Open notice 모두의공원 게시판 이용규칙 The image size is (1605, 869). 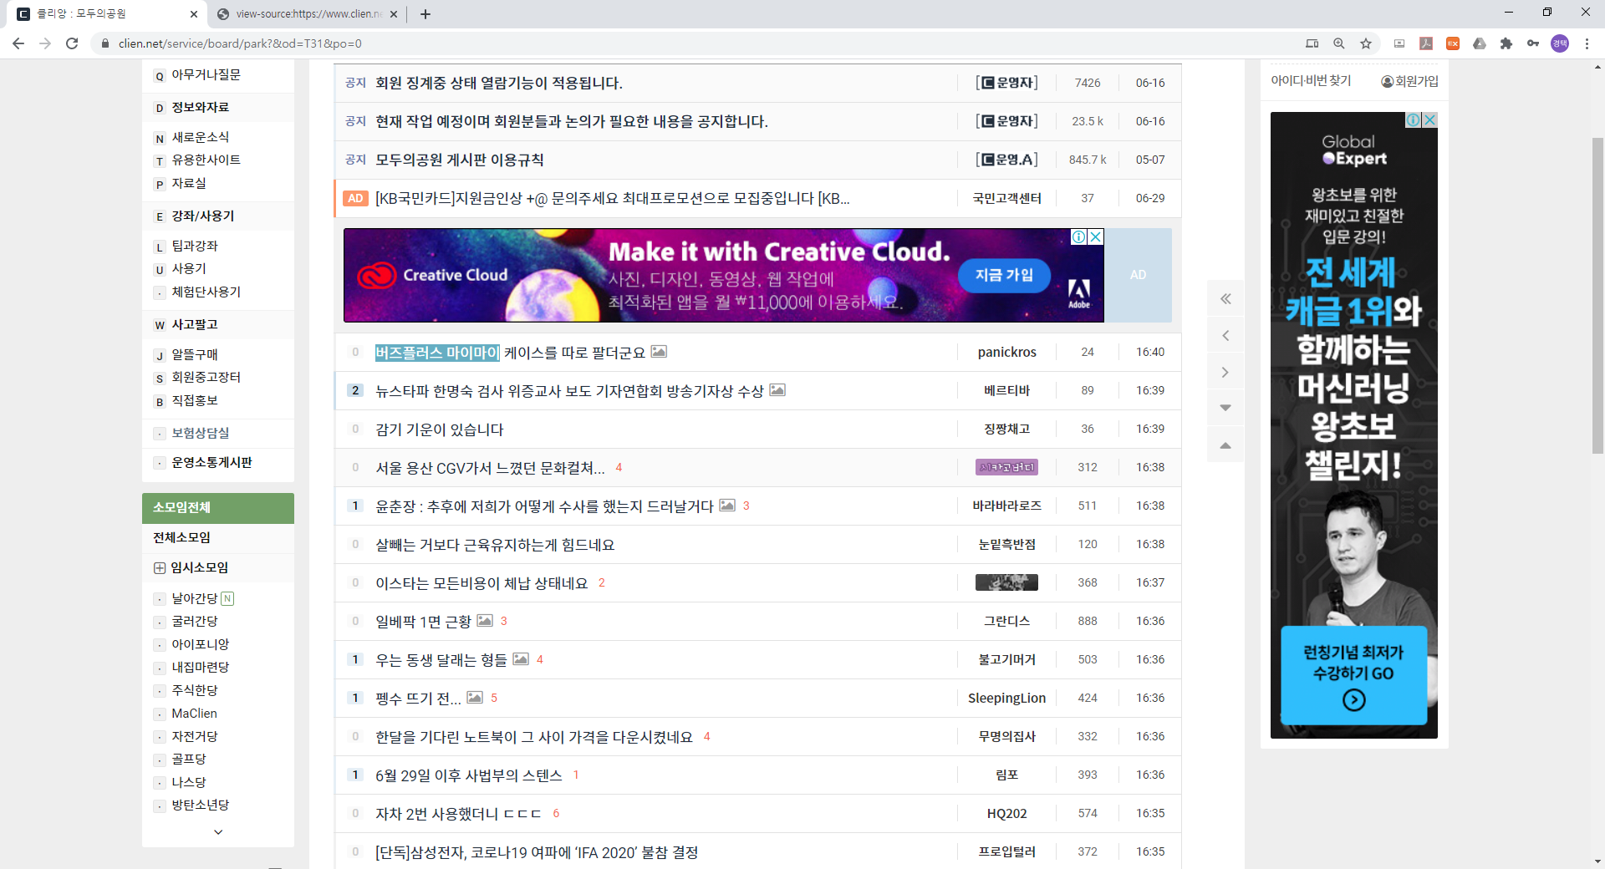(x=459, y=160)
